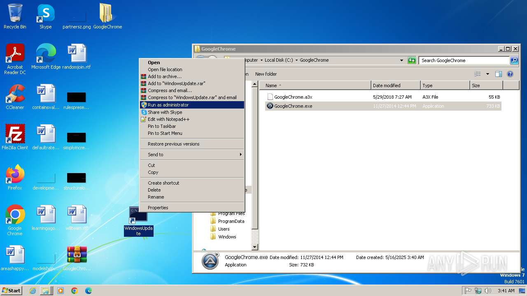Image resolution: width=527 pixels, height=296 pixels.
Task: Open the change view dropdown arrow
Action: click(x=487, y=74)
